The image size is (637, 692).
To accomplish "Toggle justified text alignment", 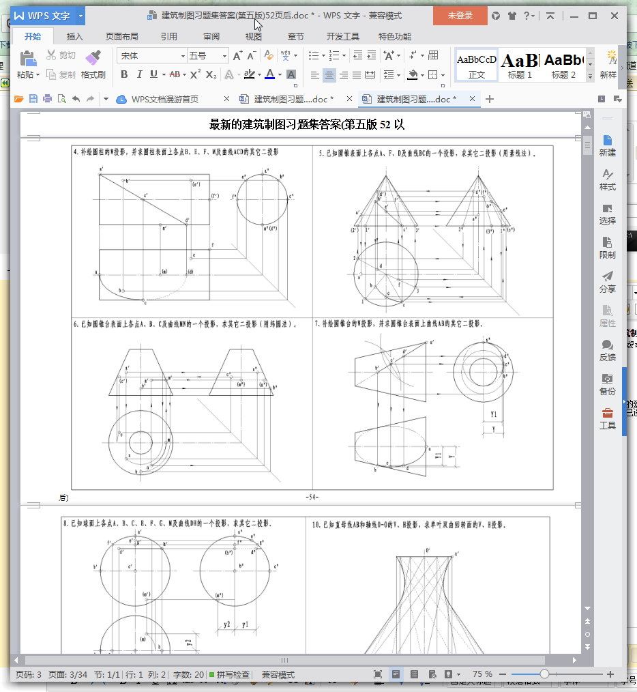I will click(357, 75).
